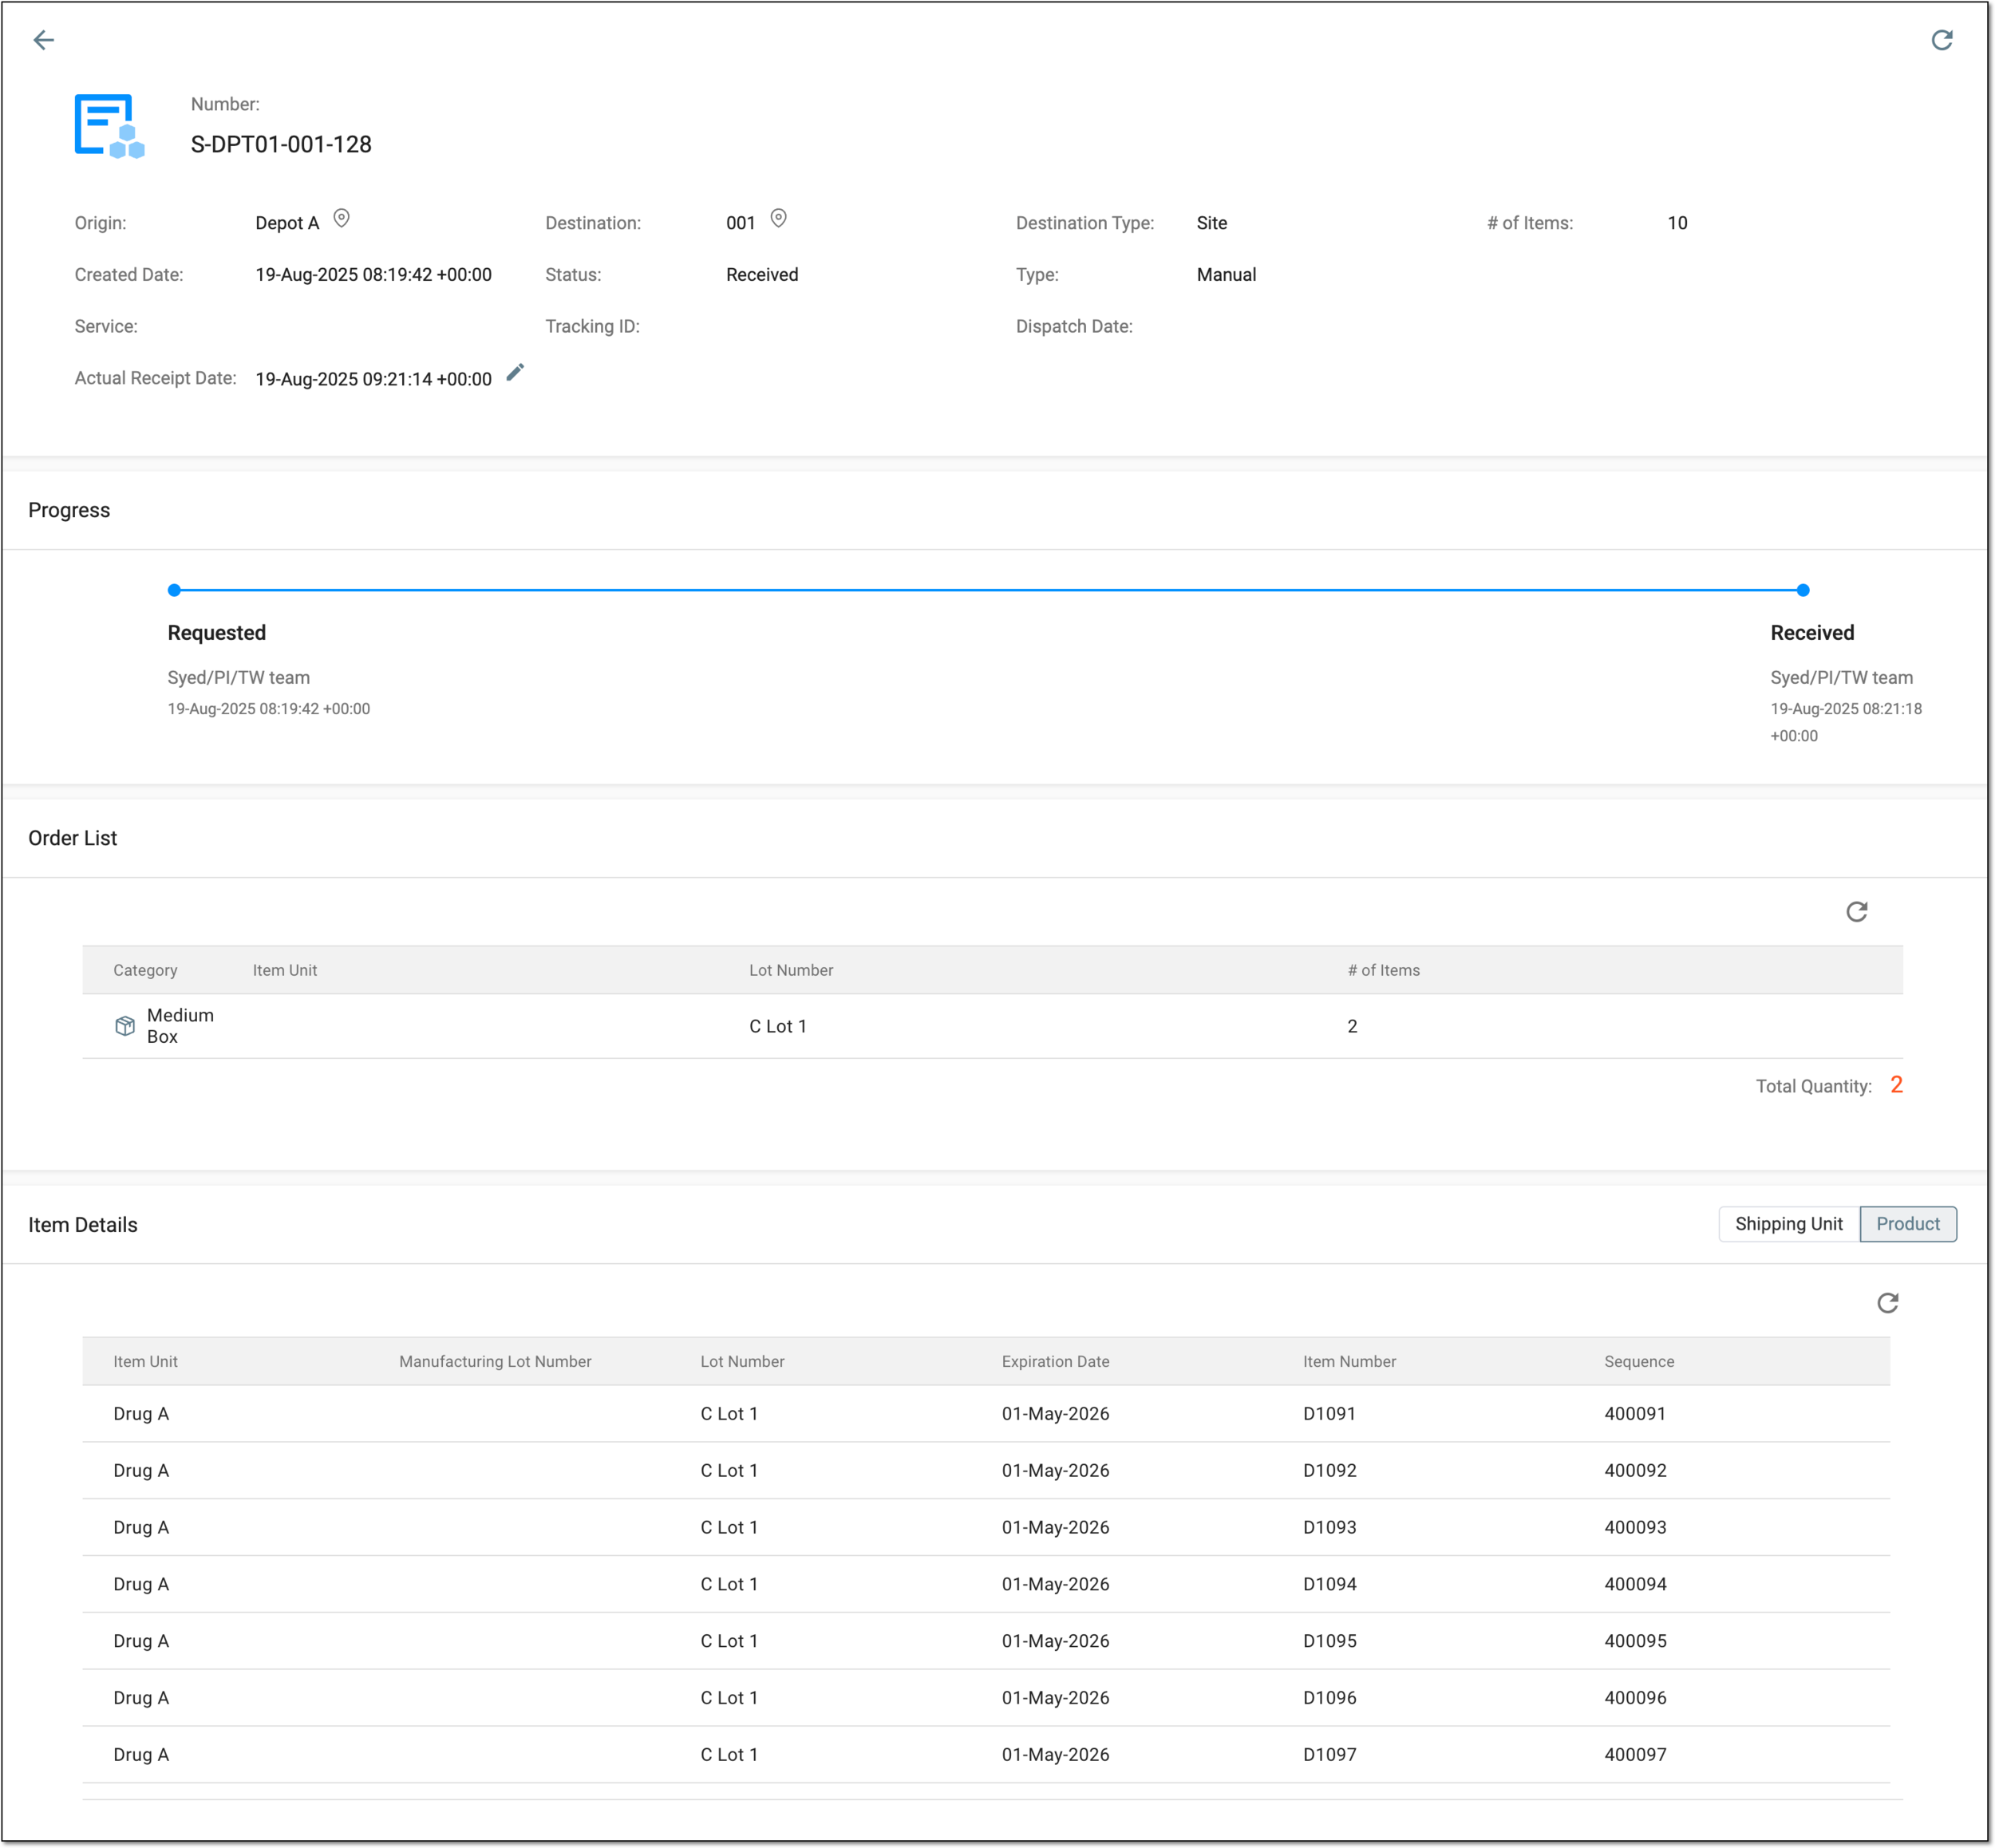
Task: Refresh the Order List table
Action: (1856, 911)
